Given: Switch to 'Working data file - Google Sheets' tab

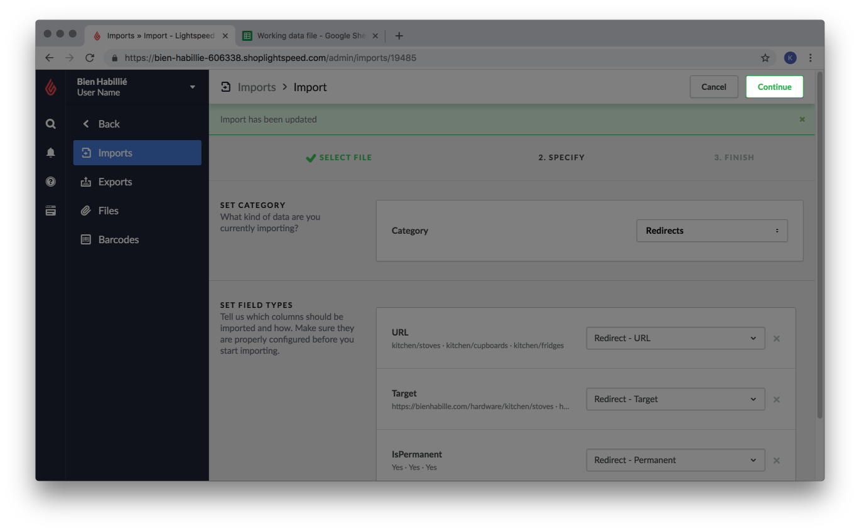Looking at the screenshot, I should 311,36.
